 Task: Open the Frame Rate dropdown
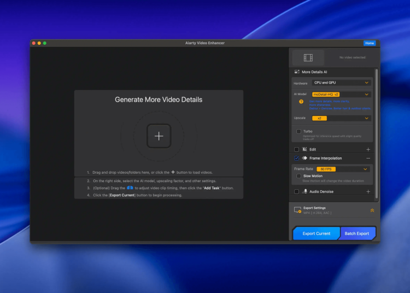(342, 169)
